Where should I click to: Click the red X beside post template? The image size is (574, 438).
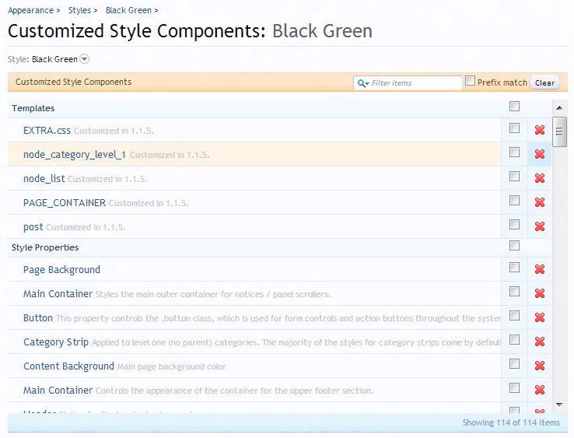pos(540,226)
